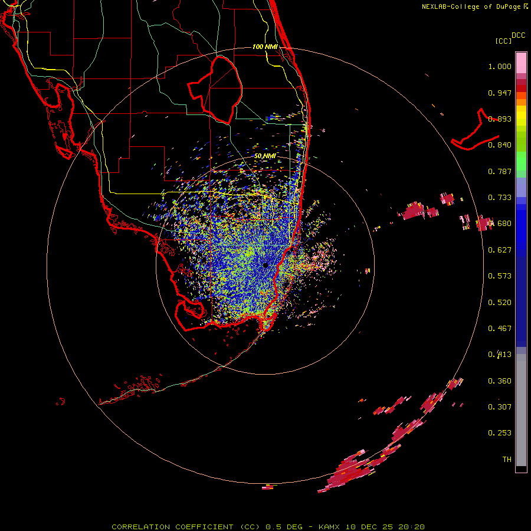
Task: Click the 0.733 color scale value
Action: 500,198
